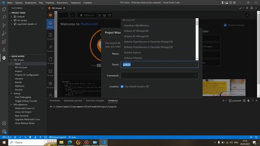Maximize the terminal panel with chevron
Screen dimensions: 260x146
pos(253,101)
